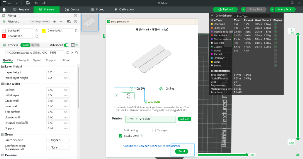Click the Print plate button
The width and height of the screenshot is (303, 159).
coord(284,9)
